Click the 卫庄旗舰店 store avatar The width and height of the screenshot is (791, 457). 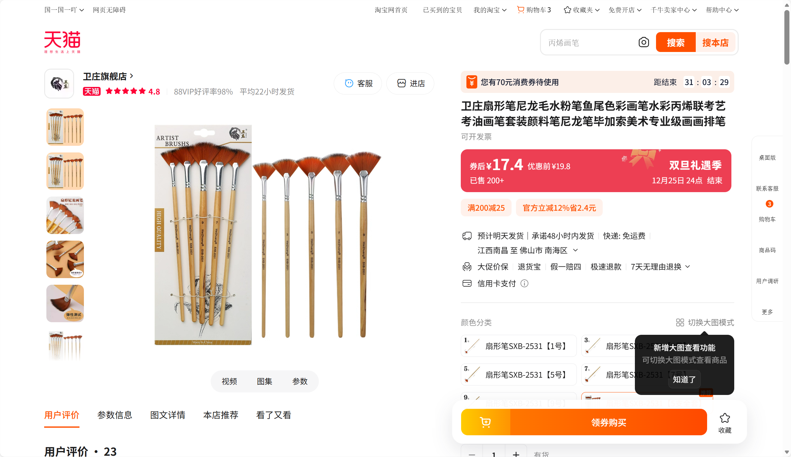(59, 84)
